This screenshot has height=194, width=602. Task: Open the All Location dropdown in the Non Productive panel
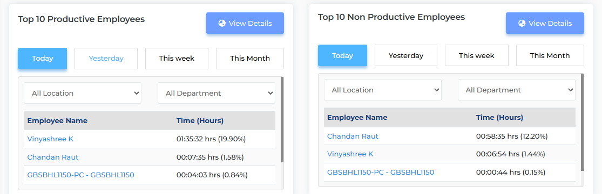coord(382,90)
